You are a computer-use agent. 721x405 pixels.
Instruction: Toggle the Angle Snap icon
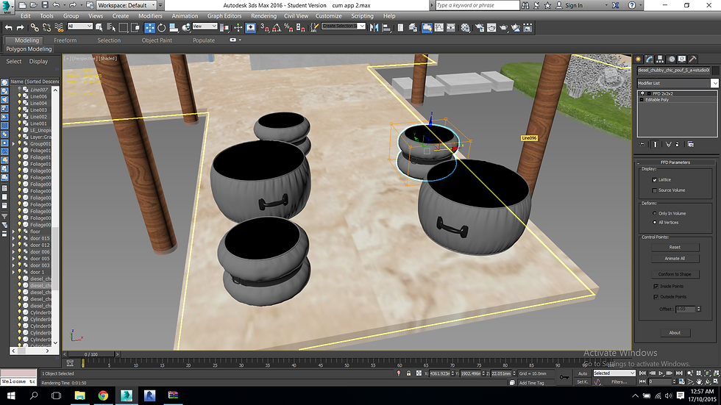click(277, 28)
